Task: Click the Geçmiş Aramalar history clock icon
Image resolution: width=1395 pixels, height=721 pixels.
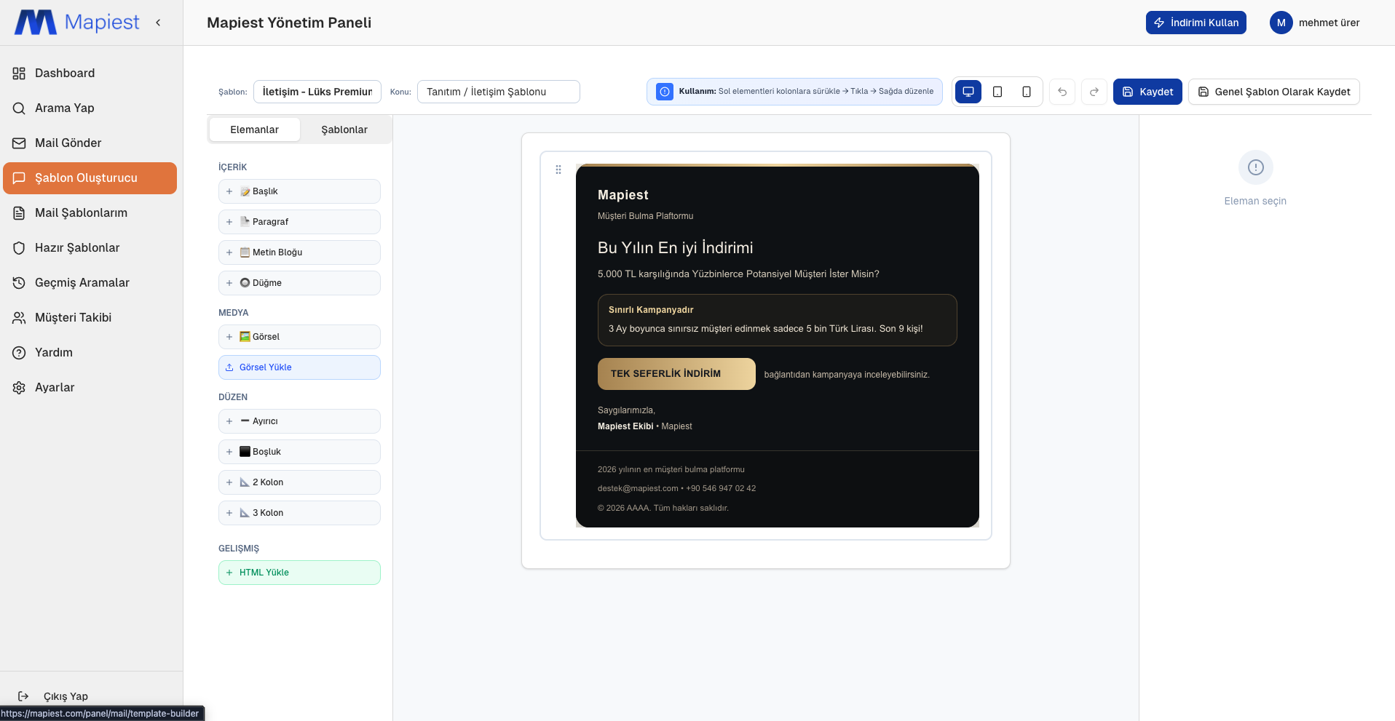Action: 19,283
